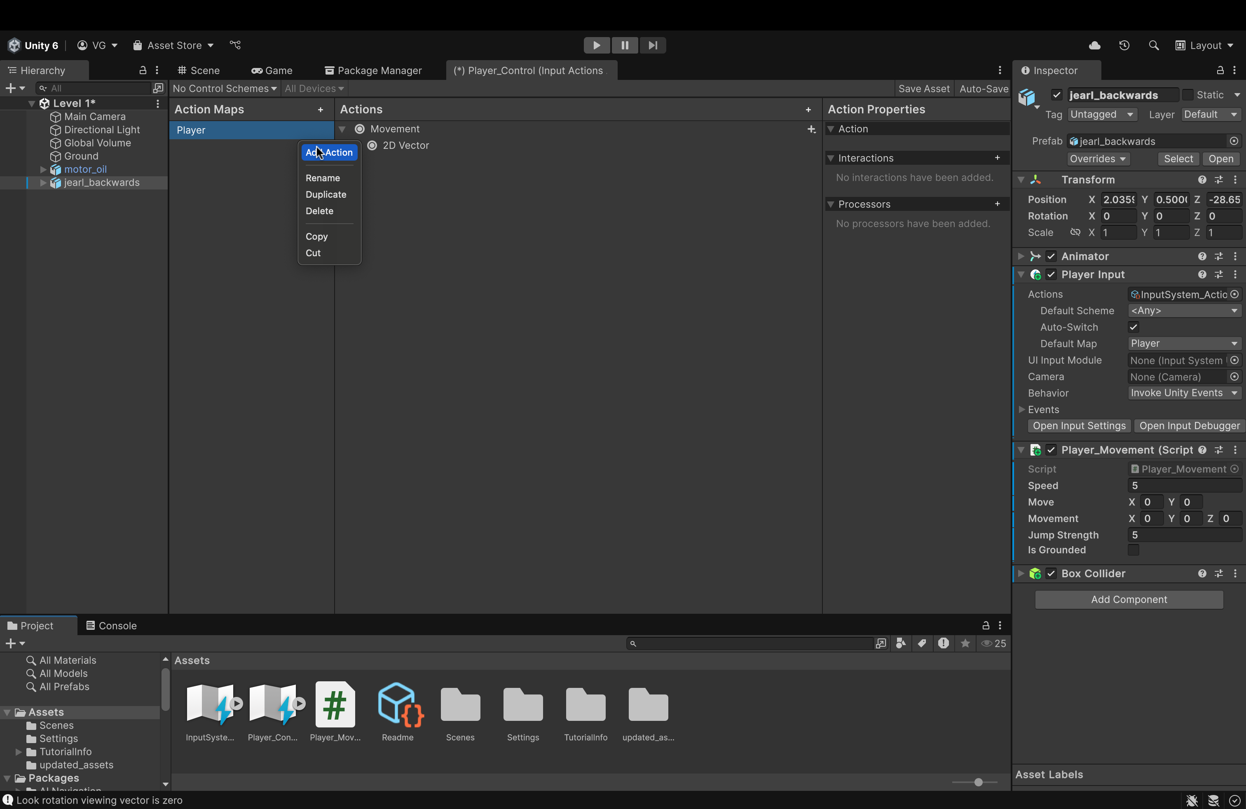Expand the Events foldout
1246x809 pixels.
[1021, 409]
